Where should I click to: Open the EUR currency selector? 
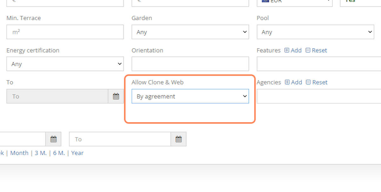point(294,2)
